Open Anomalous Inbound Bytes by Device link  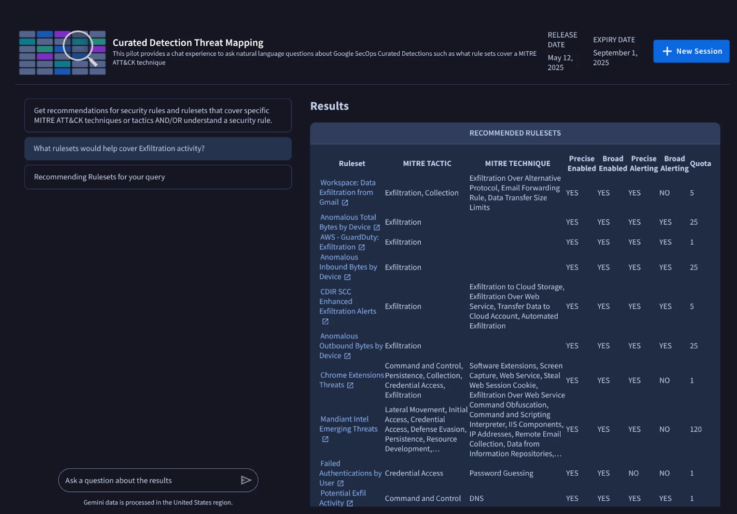pos(348,267)
